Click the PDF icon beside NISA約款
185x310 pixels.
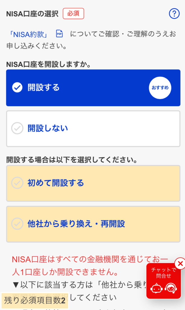(59, 34)
